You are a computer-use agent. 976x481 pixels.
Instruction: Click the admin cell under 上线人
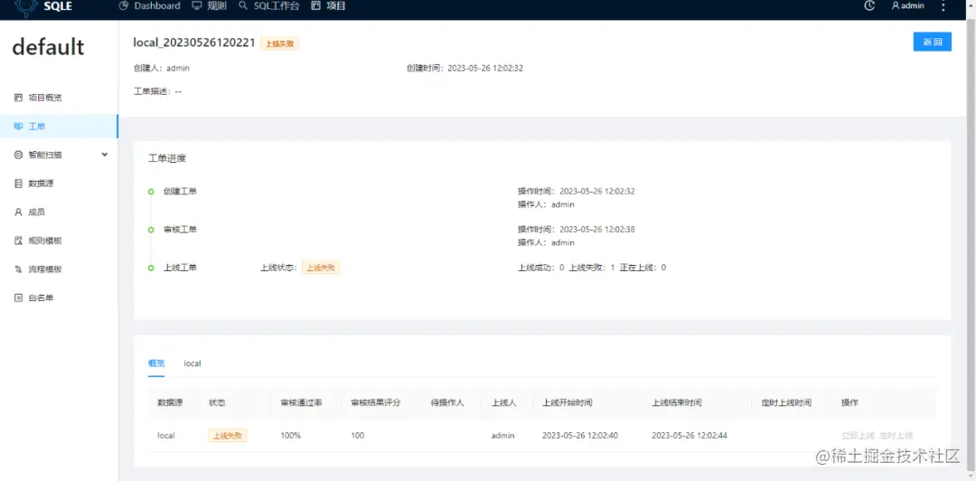[x=503, y=436]
